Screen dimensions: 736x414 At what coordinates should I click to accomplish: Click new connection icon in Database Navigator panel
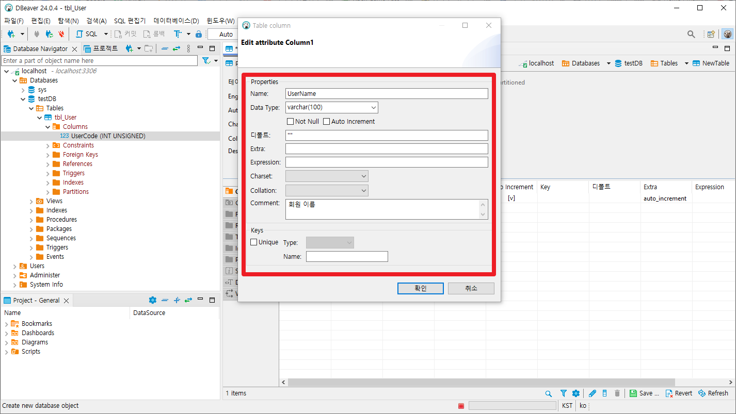pyautogui.click(x=130, y=48)
